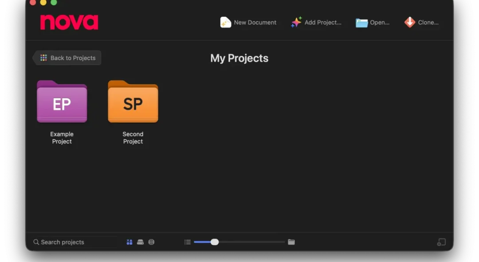Click the icon size slider
479x262 pixels.
(239, 242)
